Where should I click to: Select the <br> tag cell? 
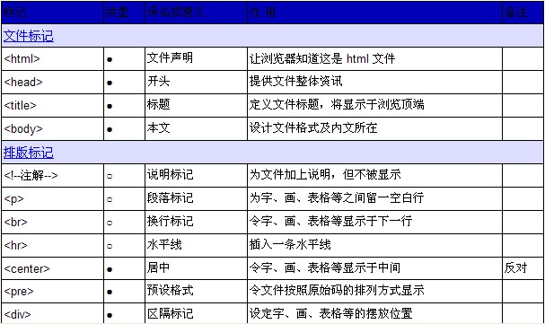(x=52, y=222)
